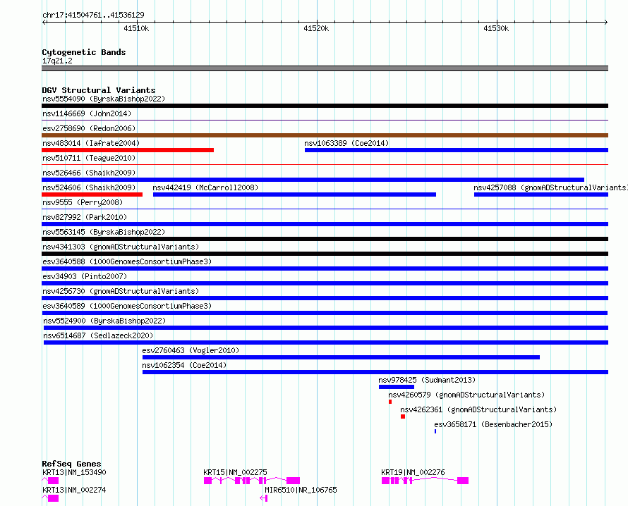Select the KRT15 exon structure glyph
The image size is (628, 506).
point(252,481)
